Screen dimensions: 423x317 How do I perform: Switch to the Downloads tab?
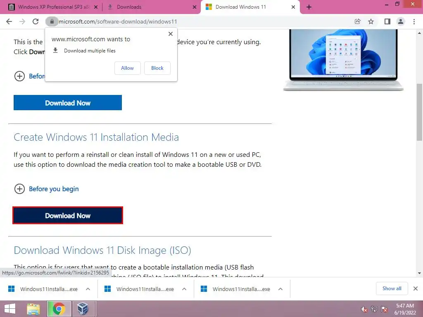(x=151, y=7)
